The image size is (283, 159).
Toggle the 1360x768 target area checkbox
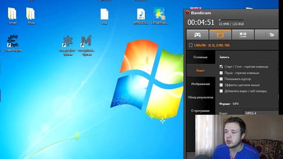191,45
